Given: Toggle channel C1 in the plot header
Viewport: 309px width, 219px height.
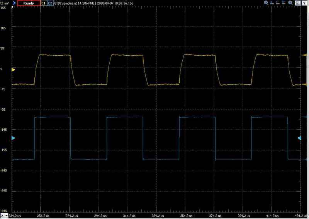Looking at the screenshot, I should point(44,3).
